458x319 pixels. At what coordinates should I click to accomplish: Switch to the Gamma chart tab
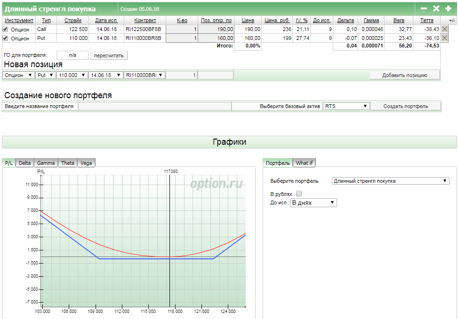coord(46,163)
